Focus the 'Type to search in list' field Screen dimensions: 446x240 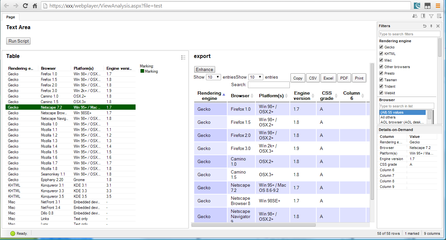406,106
